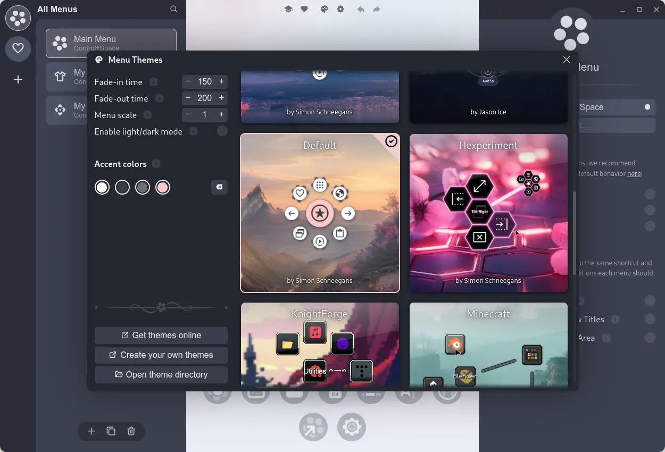
Task: Click the heart donate icon in the top toolbar
Action: (304, 9)
